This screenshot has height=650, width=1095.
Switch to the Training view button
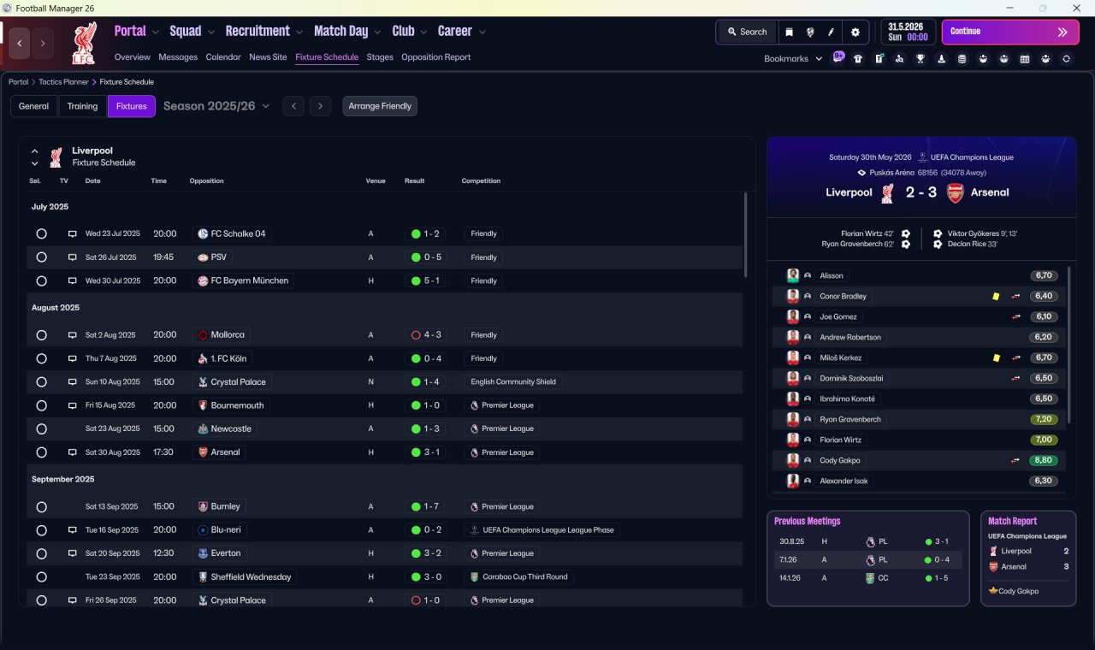coord(82,106)
